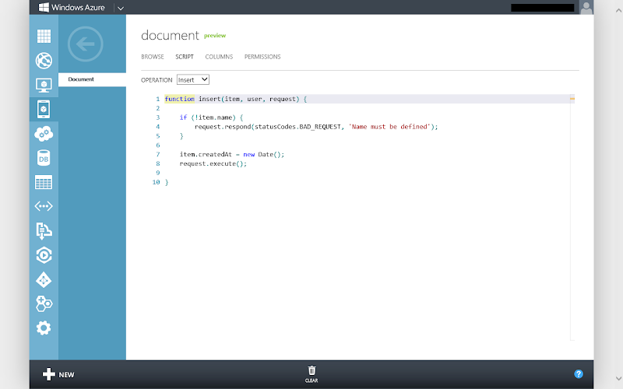
Task: Click the green preview label
Action: tap(215, 36)
